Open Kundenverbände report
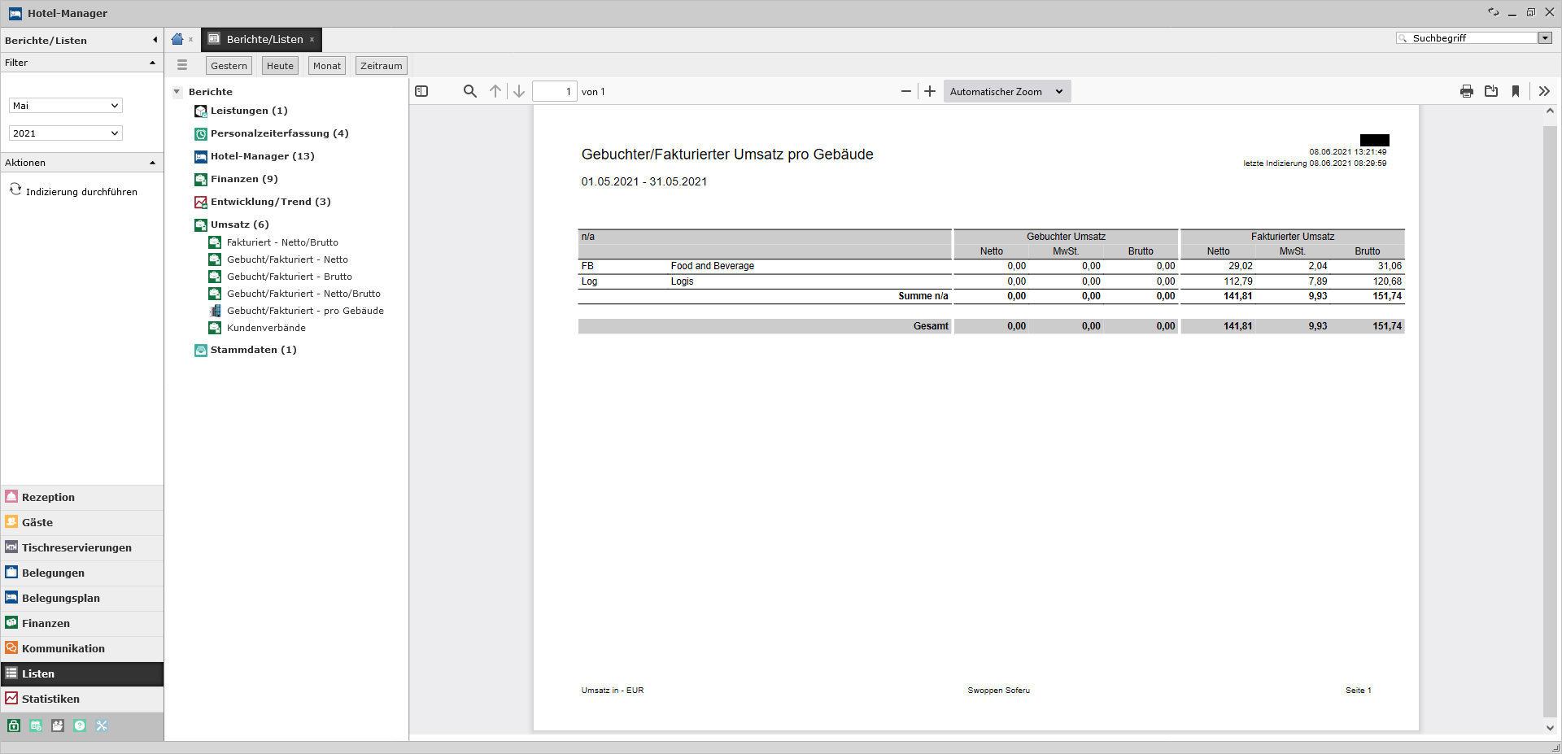 [266, 328]
